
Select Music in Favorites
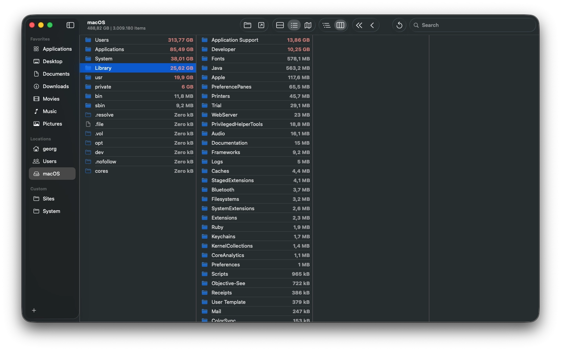pyautogui.click(x=52, y=111)
